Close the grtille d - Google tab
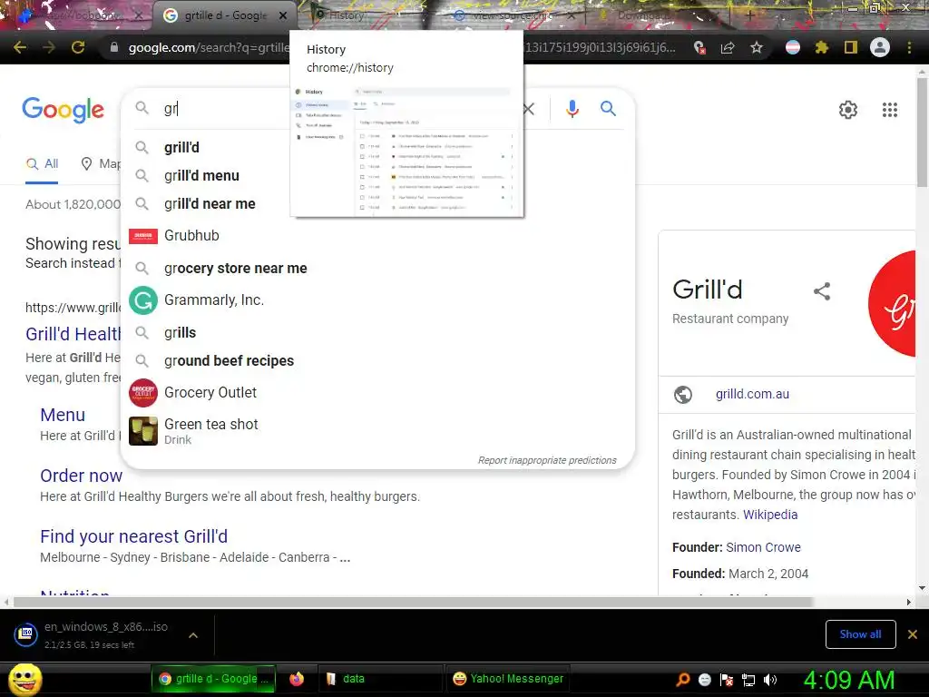Screen dimensions: 929x697 pos(283,15)
